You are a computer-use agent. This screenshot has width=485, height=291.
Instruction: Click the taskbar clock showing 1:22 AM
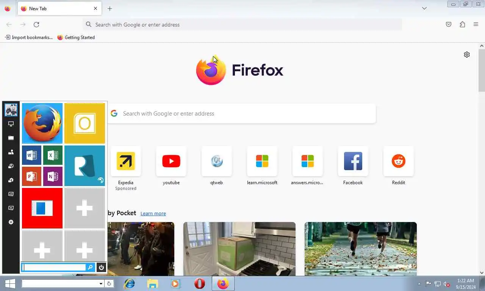click(466, 284)
